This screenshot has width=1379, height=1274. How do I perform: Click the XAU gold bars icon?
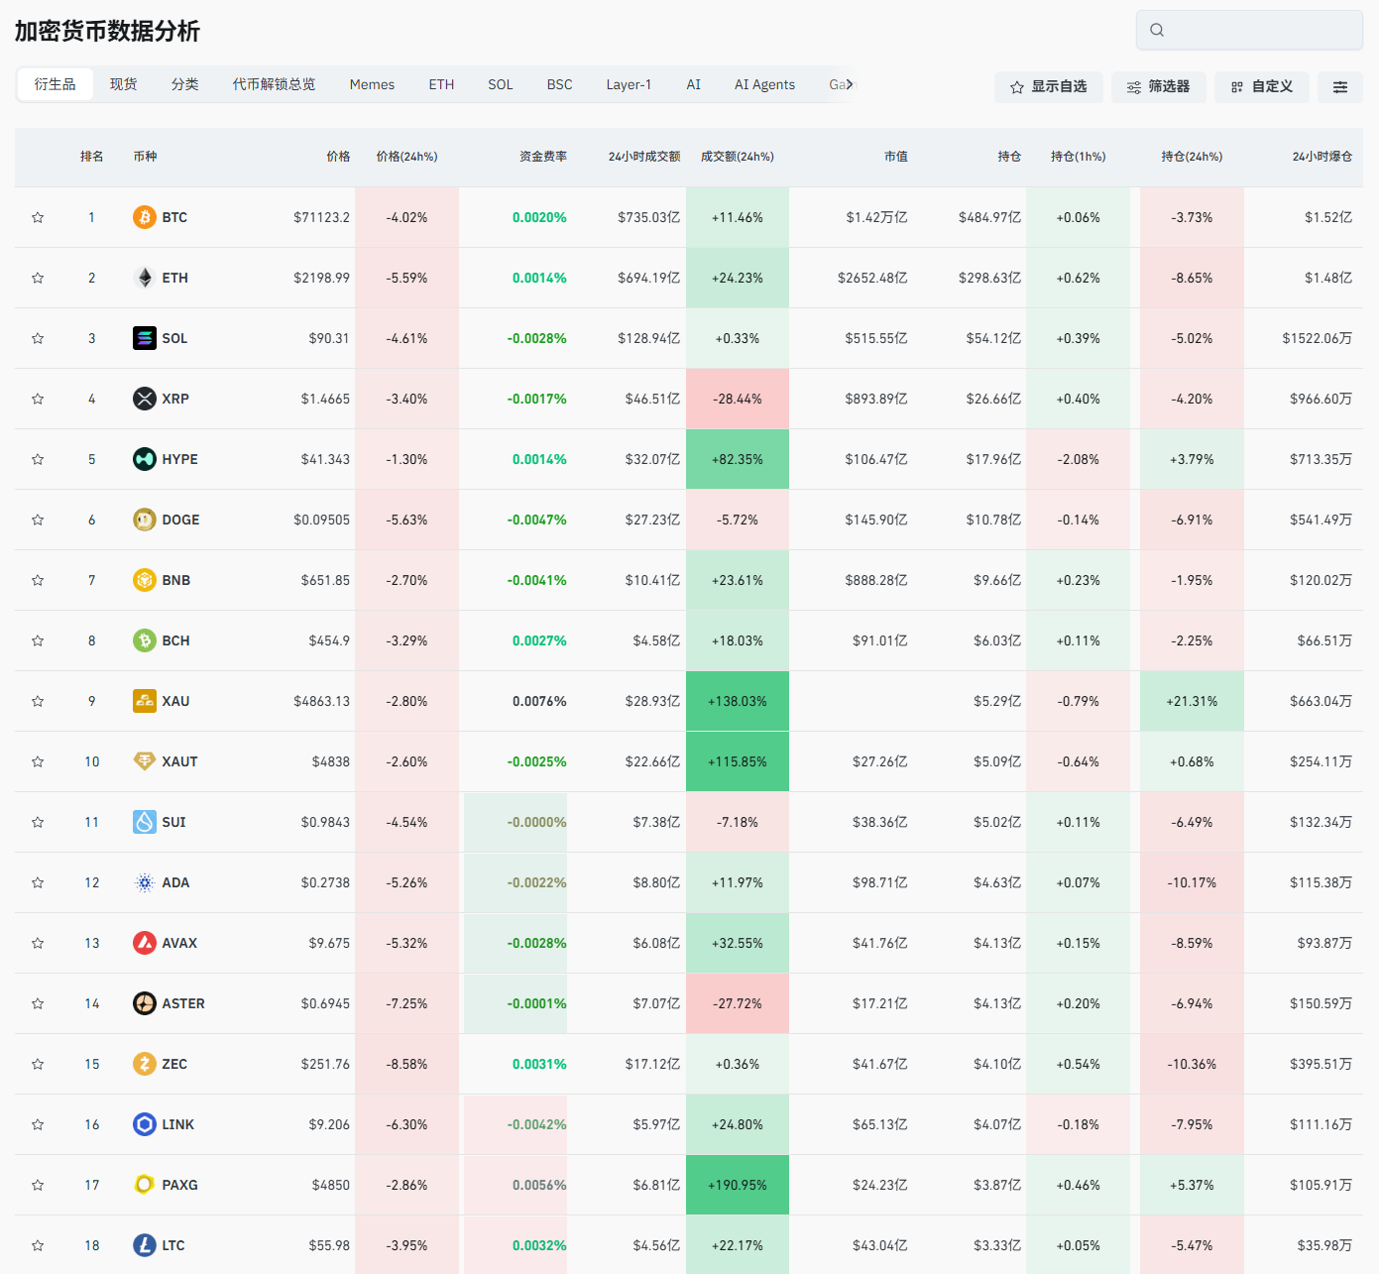(x=145, y=701)
